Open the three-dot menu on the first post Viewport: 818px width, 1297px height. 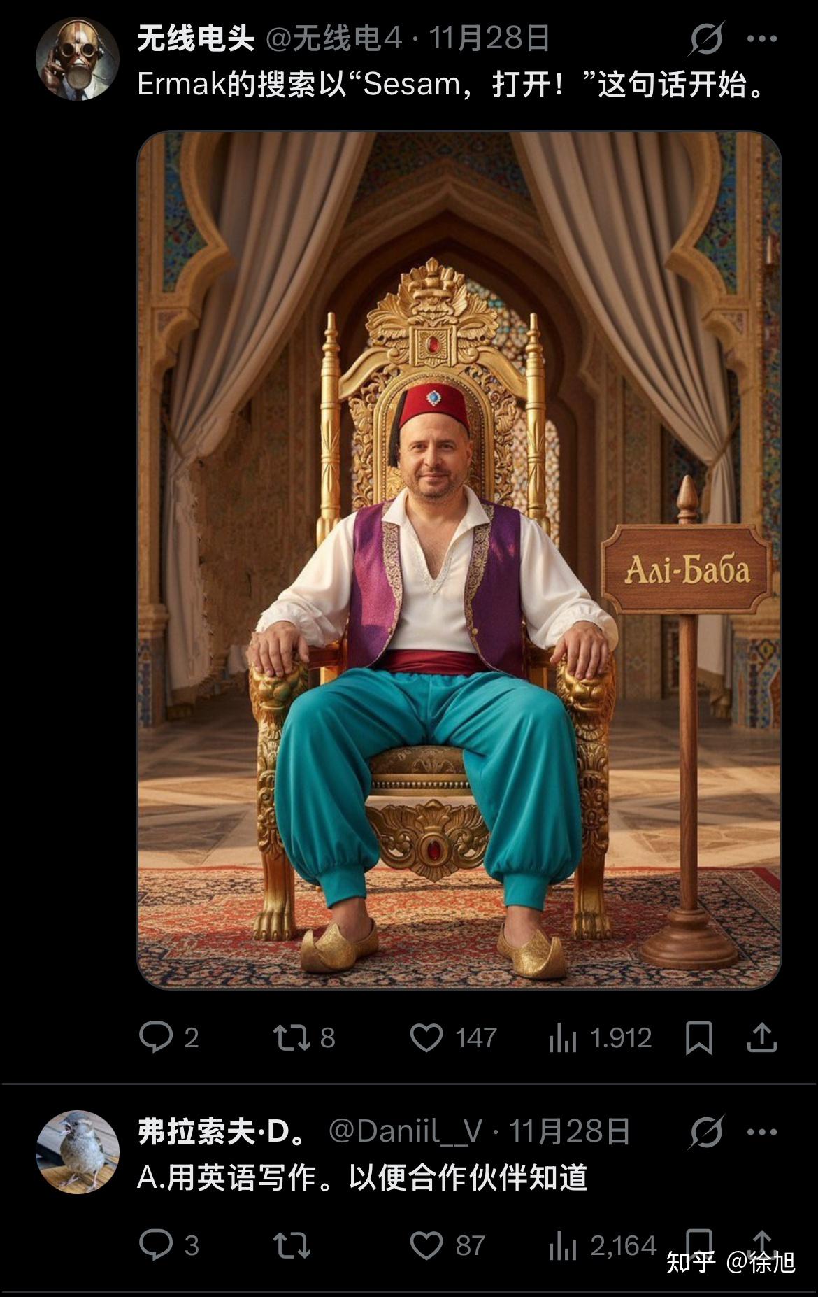(762, 39)
